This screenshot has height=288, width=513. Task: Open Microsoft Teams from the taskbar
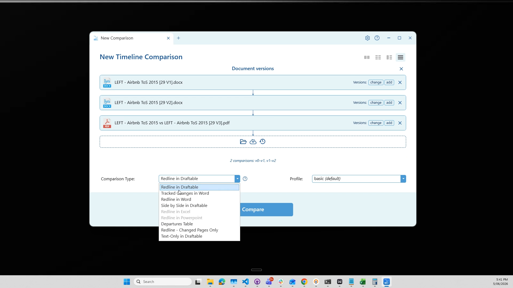click(x=269, y=282)
